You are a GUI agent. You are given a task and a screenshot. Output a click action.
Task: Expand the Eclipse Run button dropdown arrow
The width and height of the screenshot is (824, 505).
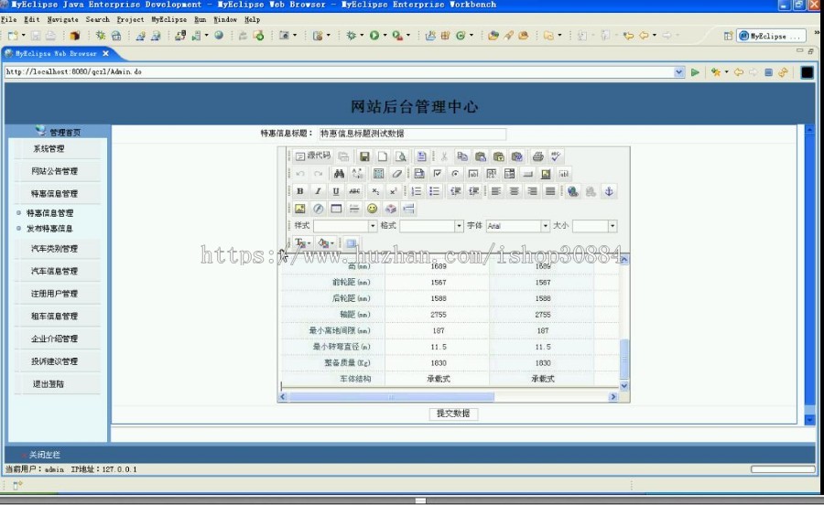click(385, 36)
